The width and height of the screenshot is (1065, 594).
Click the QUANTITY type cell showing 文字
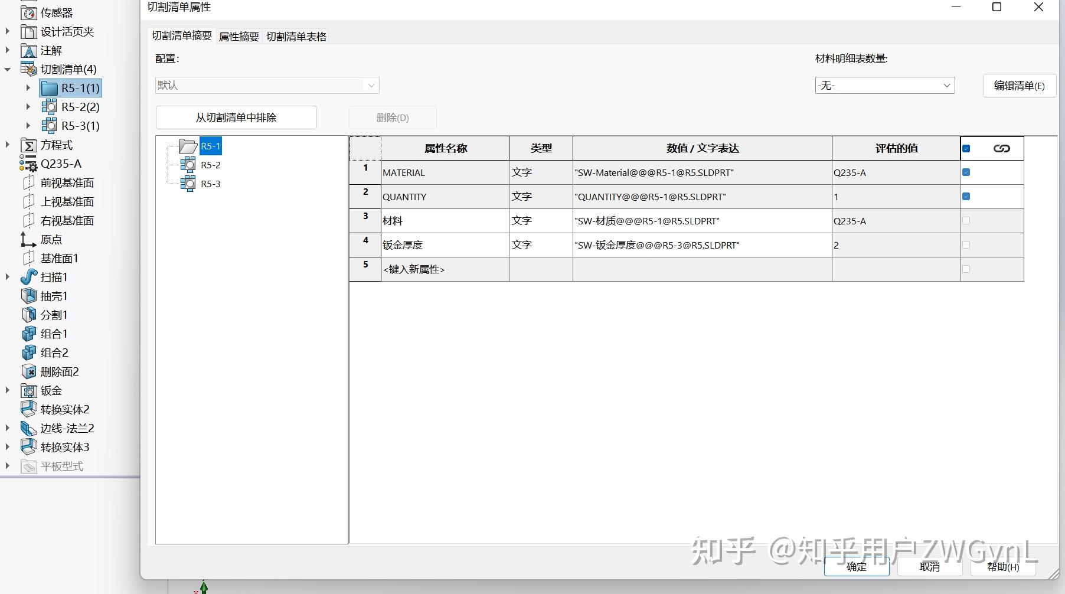tap(541, 197)
